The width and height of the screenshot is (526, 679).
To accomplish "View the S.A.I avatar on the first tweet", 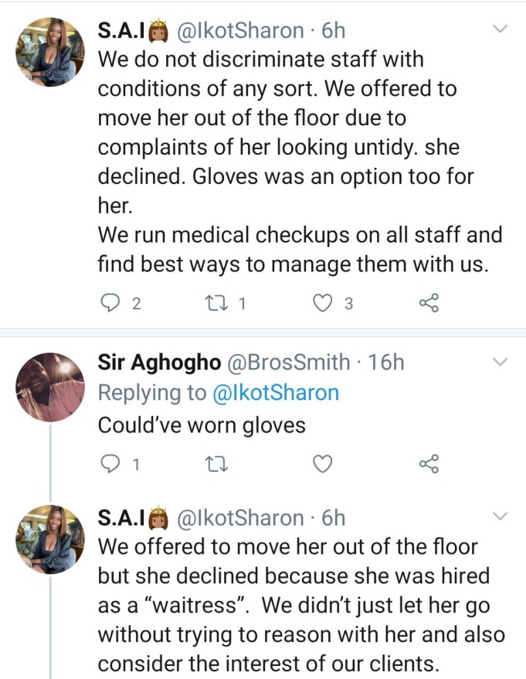I will point(50,52).
